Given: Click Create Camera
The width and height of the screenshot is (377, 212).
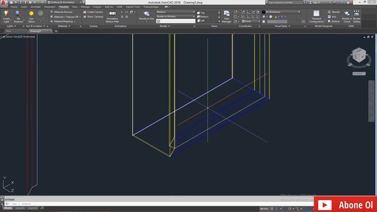Looking at the screenshot, I should point(93,12).
